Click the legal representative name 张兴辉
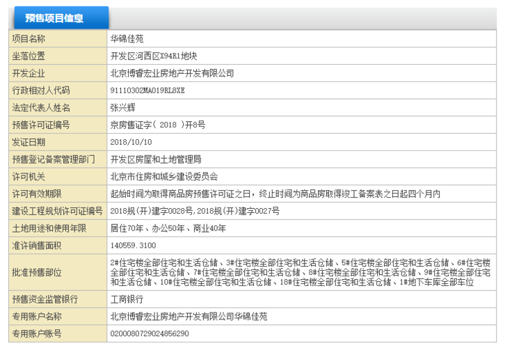Viewport: 512px width, 348px height. pos(123,108)
